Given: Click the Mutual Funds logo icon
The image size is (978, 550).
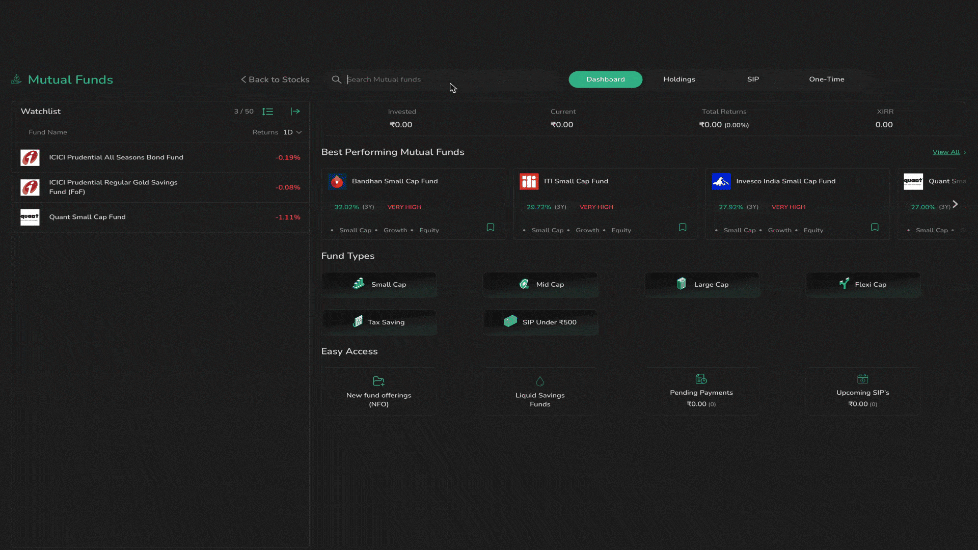Looking at the screenshot, I should click(17, 79).
